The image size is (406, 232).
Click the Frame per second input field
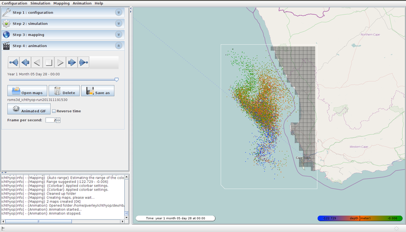(x=50, y=120)
